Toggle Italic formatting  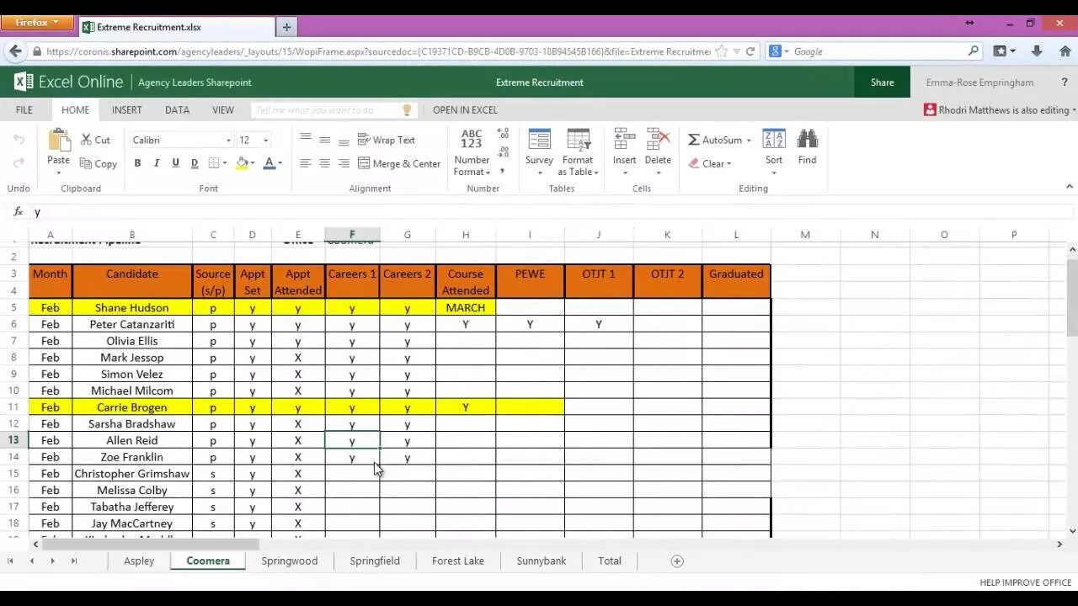(x=156, y=163)
